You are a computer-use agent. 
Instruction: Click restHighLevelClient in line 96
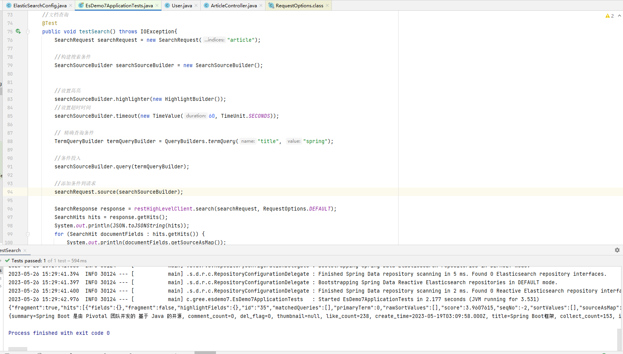click(163, 209)
